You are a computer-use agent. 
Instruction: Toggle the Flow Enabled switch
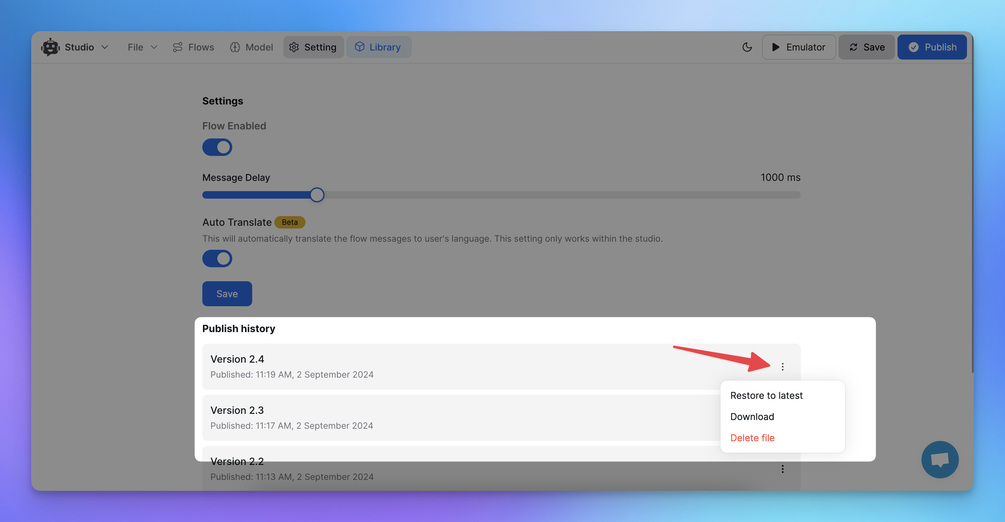[217, 147]
